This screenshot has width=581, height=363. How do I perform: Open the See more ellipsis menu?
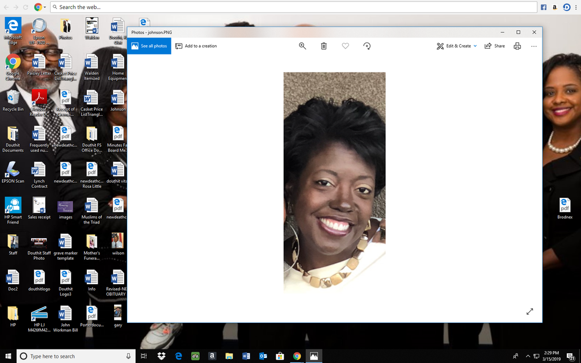click(533, 46)
